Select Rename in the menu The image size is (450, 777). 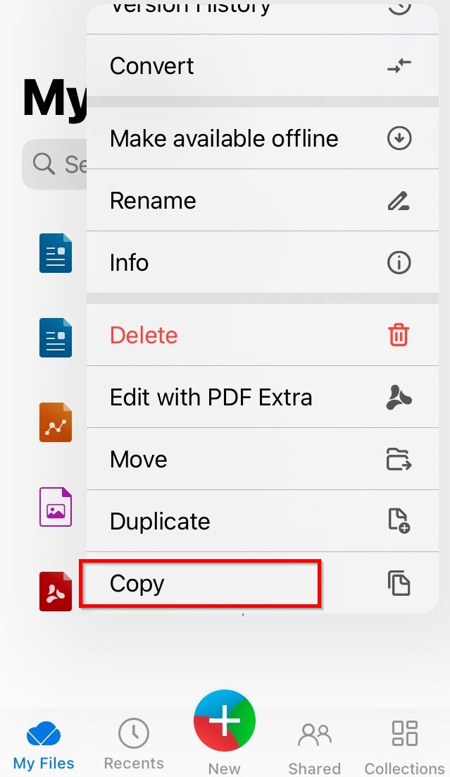(263, 200)
